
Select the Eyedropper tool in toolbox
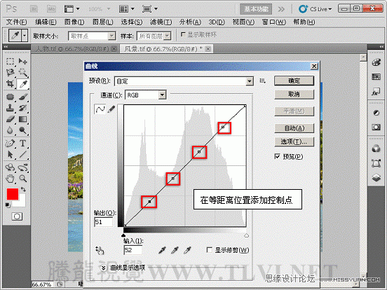(x=23, y=84)
